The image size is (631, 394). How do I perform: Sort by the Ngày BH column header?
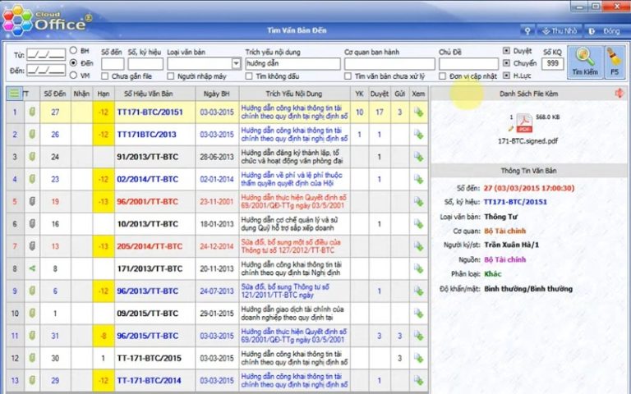pos(217,94)
